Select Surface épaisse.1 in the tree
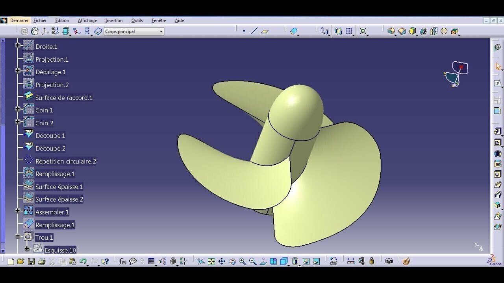504x283 pixels. click(x=59, y=187)
